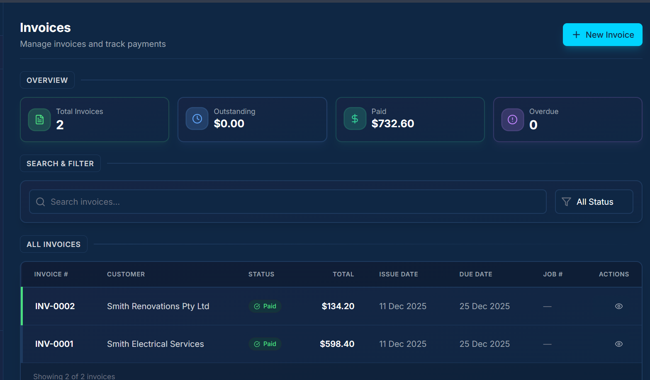This screenshot has width=650, height=380.
Task: Click the search magnifier icon
Action: pyautogui.click(x=40, y=202)
